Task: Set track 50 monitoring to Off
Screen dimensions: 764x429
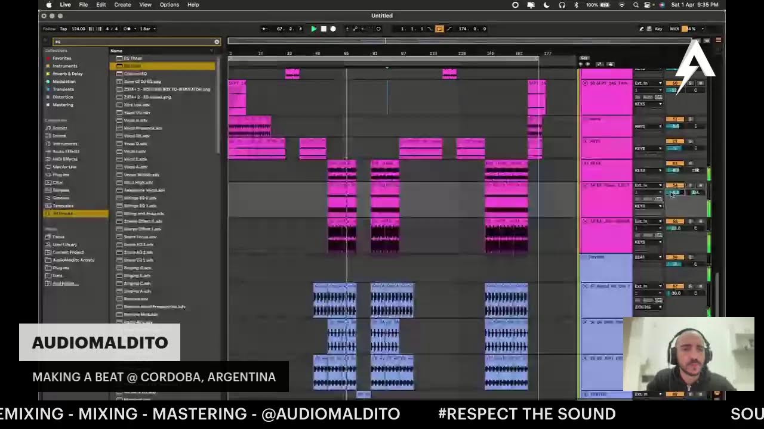Action: tap(658, 97)
